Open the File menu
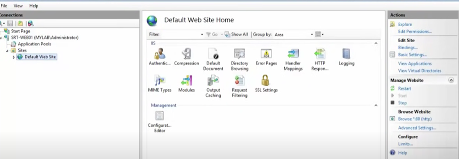The width and height of the screenshot is (459, 159). (x=4, y=5)
